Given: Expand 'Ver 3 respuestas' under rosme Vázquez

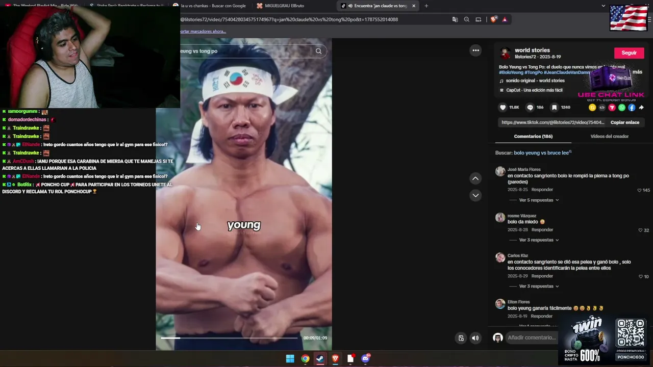Looking at the screenshot, I should pos(539,240).
